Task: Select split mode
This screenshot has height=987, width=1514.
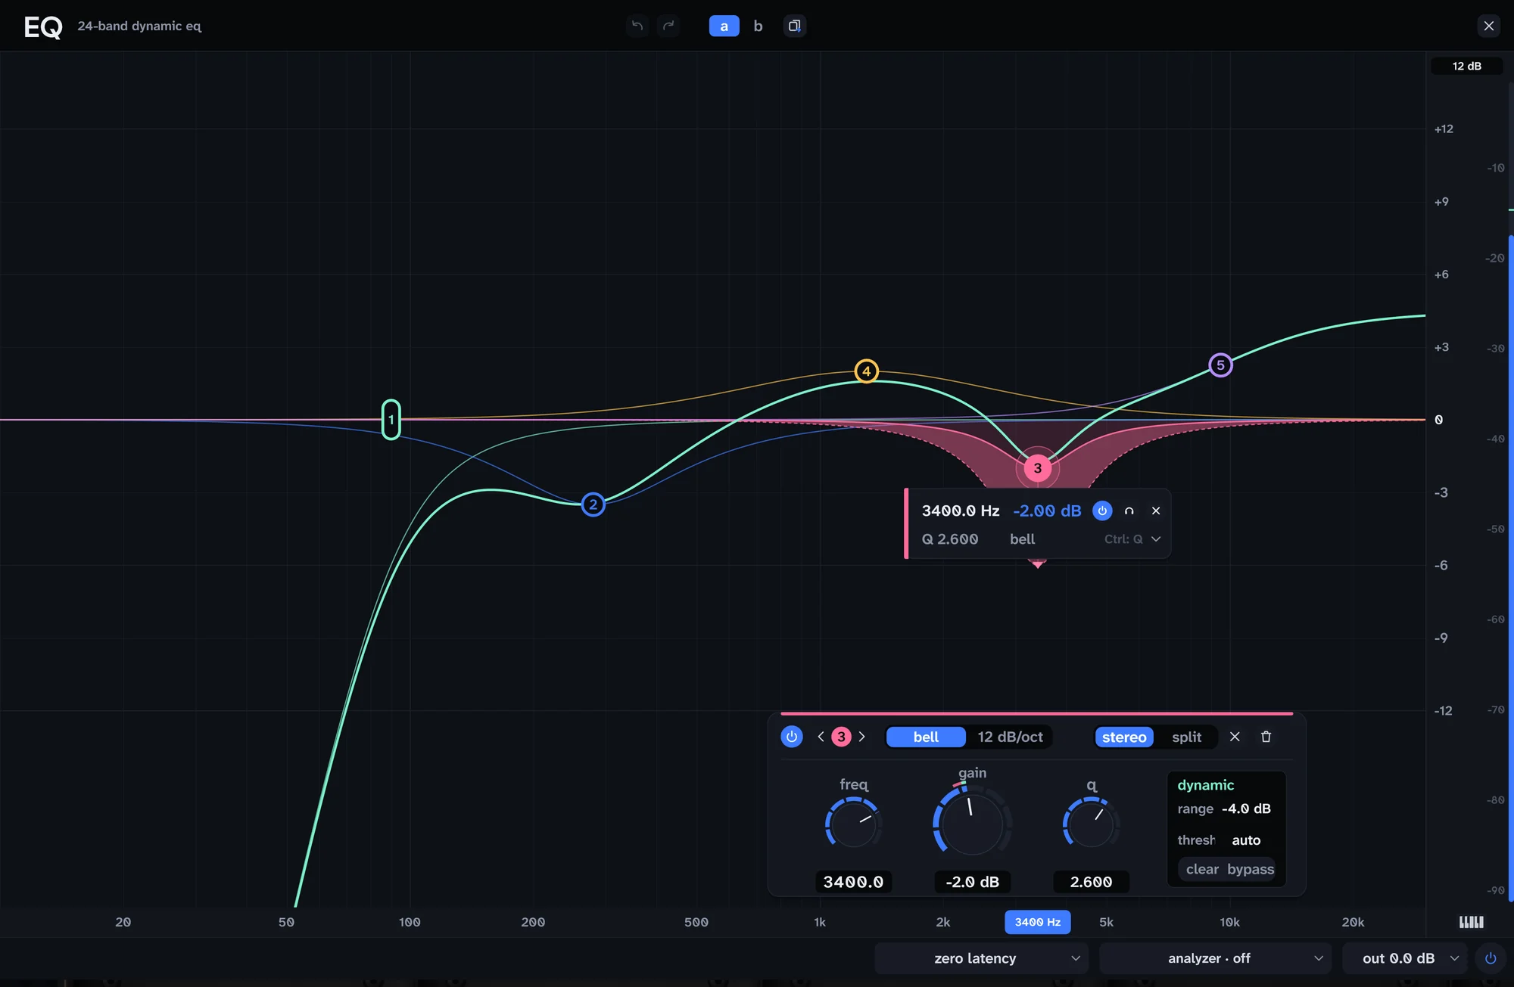Action: tap(1186, 737)
